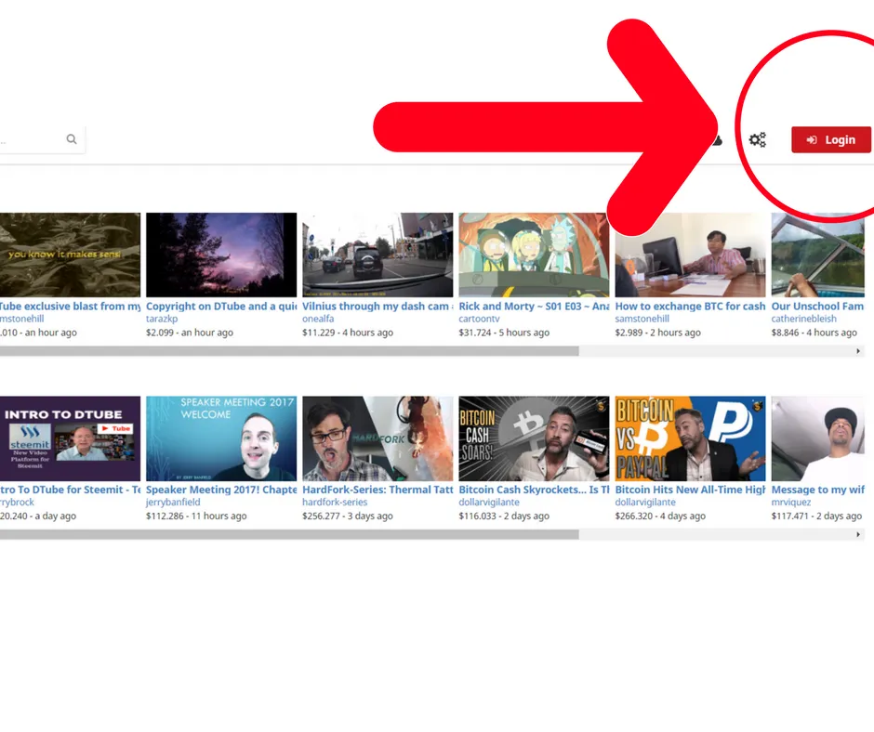The image size is (874, 732).
Task: Click '$11.229 - 4 hours ago' text
Action: 348,333
